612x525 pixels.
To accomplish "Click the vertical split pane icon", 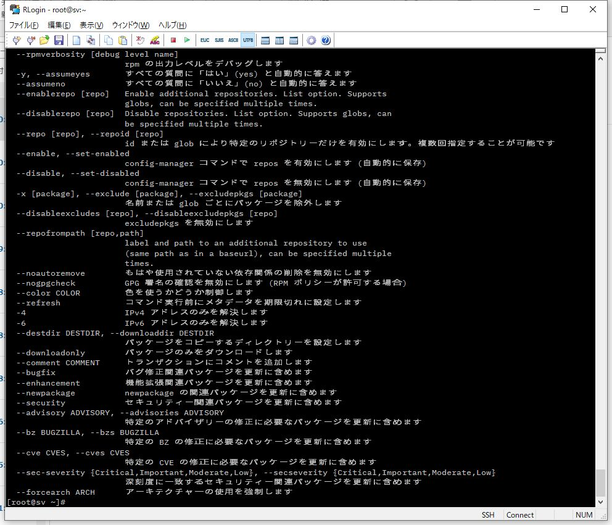I will tap(279, 40).
